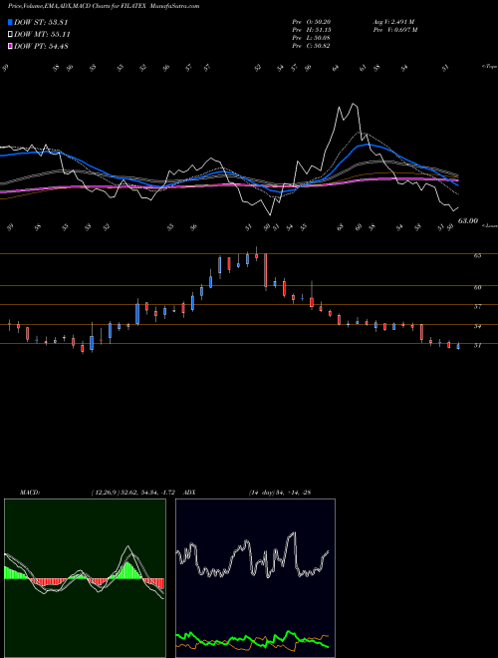Click the ADX panel title
This screenshot has width=498, height=658.
[189, 493]
